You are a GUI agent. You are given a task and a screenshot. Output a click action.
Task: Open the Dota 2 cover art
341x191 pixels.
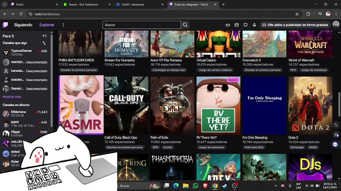pyautogui.click(x=310, y=105)
